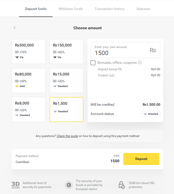174x194 pixels.
Task: Click the Rs currency symbol in amount field
Action: tap(153, 50)
